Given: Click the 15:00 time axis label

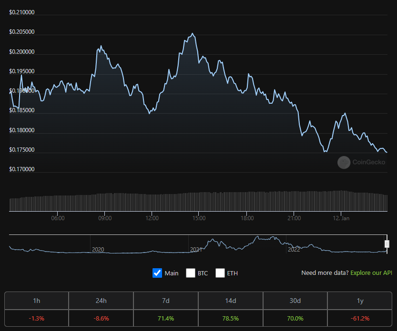Looking at the screenshot, I should (x=199, y=218).
